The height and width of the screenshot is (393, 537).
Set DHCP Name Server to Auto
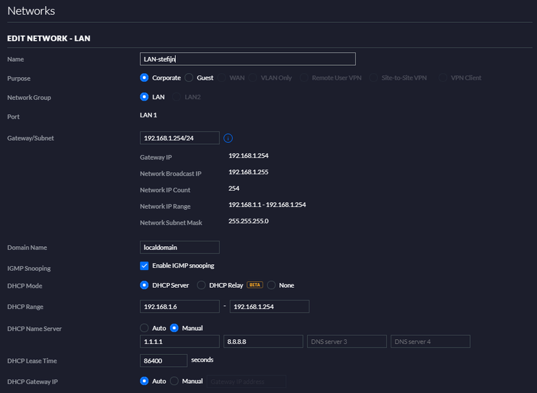point(144,328)
